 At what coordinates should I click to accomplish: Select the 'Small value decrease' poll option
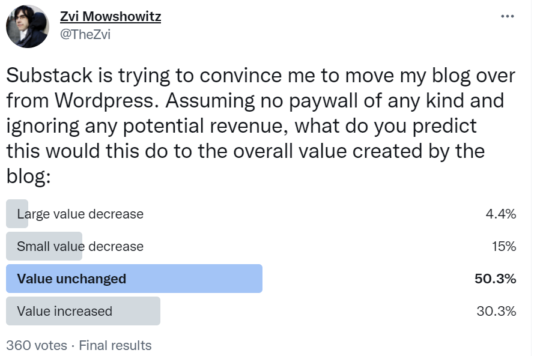pos(80,246)
